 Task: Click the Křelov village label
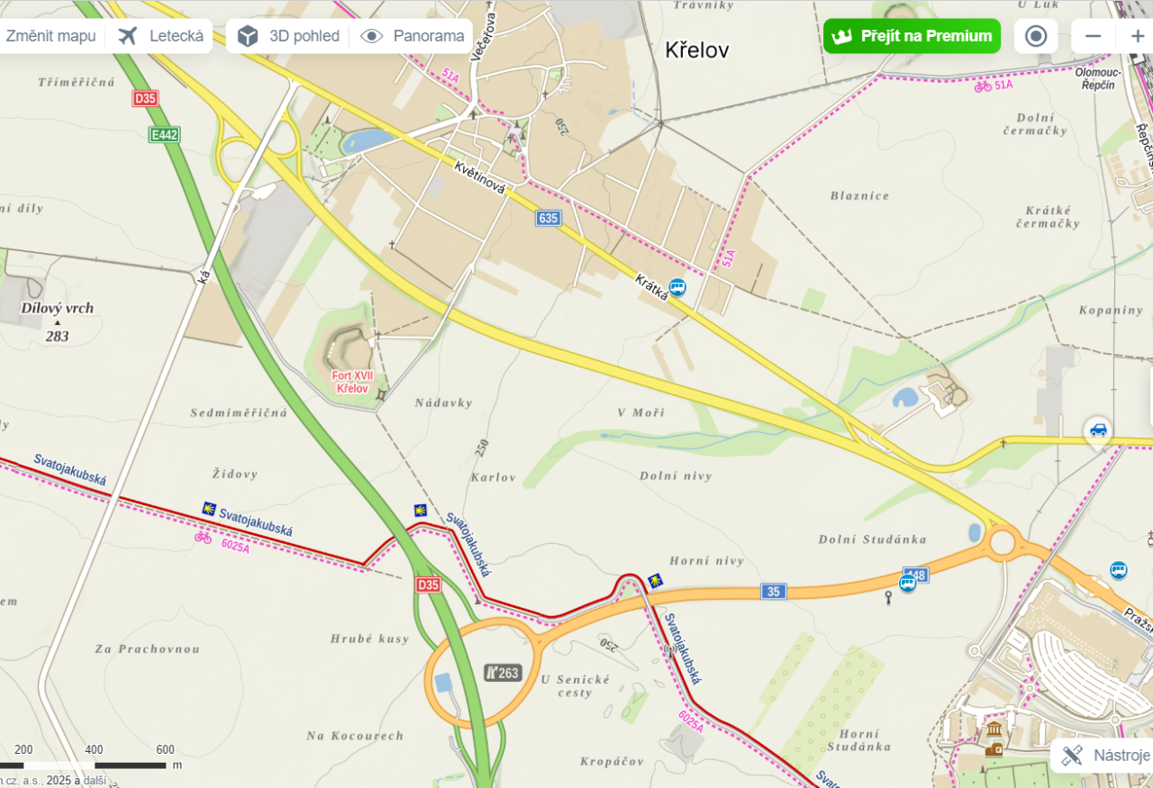(697, 50)
